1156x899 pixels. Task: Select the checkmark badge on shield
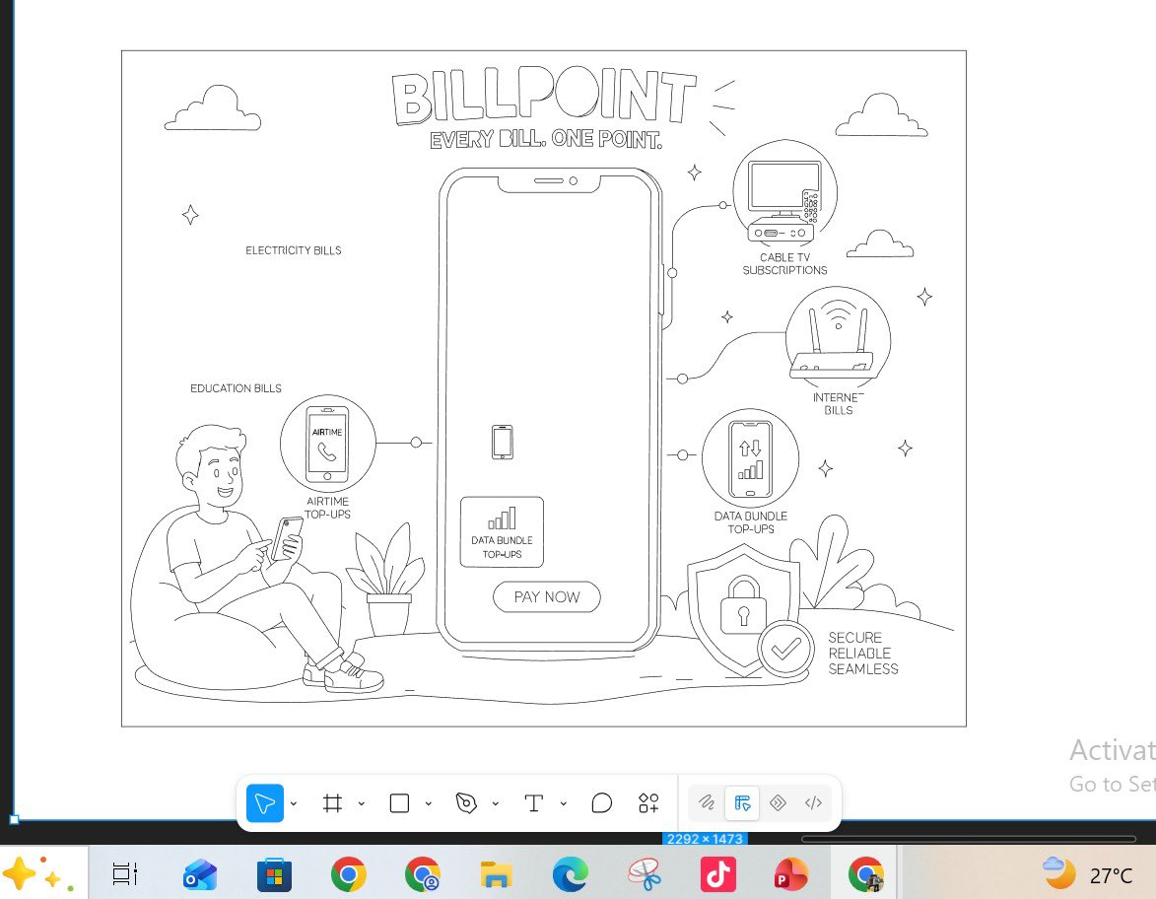785,649
